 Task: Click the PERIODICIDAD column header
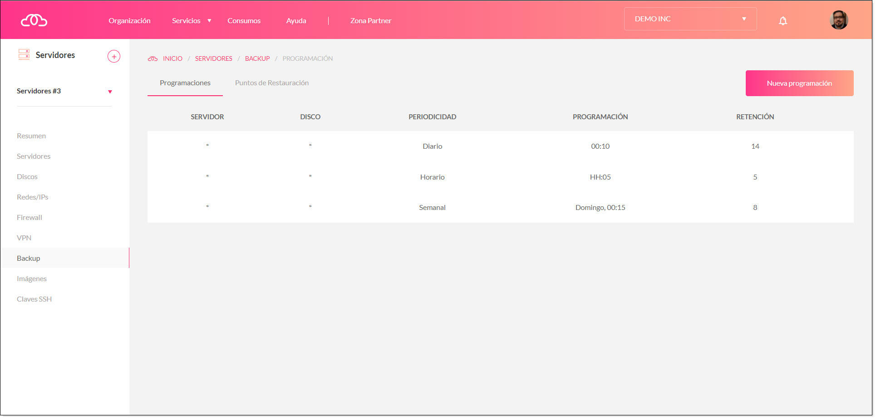[433, 117]
